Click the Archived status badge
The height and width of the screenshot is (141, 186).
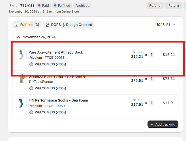coord(82,6)
